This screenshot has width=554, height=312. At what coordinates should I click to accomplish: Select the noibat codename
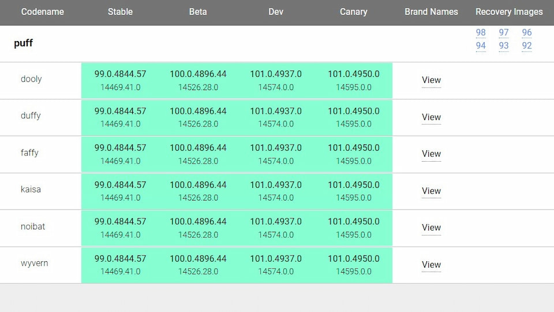[x=33, y=226]
